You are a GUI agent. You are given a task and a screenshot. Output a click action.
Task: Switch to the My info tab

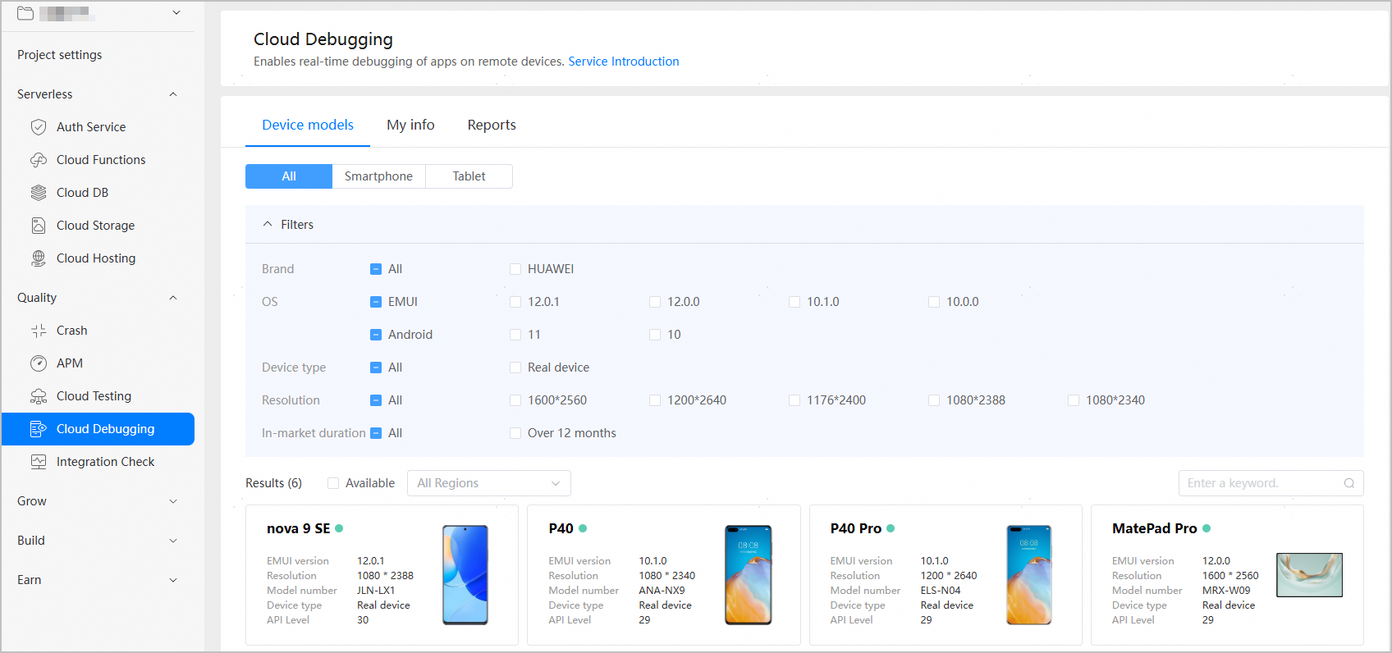point(410,125)
